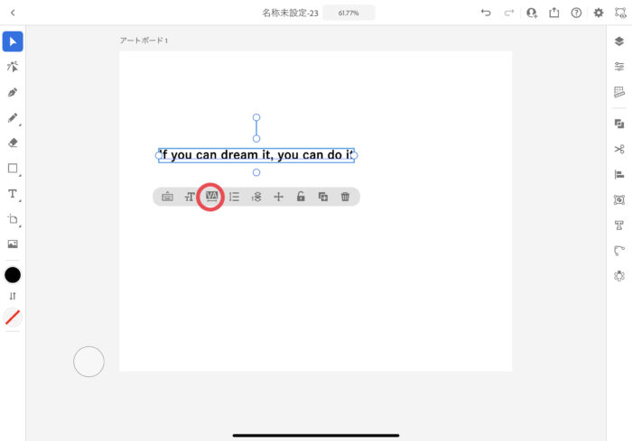Click the bottom circle handle below the text
This screenshot has width=632, height=441.
tap(256, 172)
